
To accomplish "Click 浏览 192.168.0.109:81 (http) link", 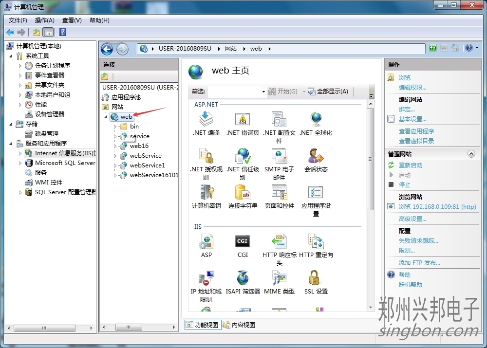I will 437,207.
